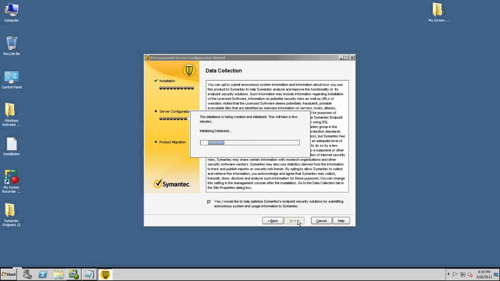
Task: Click the Server Configuration step label
Action: (x=174, y=112)
